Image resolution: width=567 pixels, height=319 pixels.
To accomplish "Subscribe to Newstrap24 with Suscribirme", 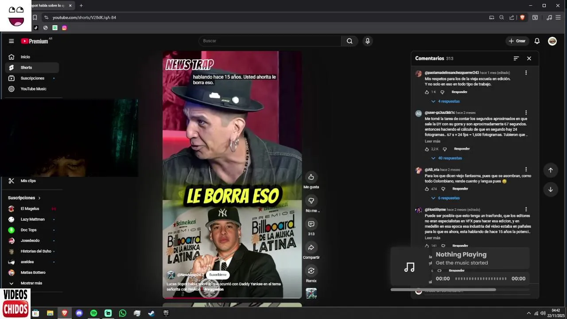I will click(217, 275).
